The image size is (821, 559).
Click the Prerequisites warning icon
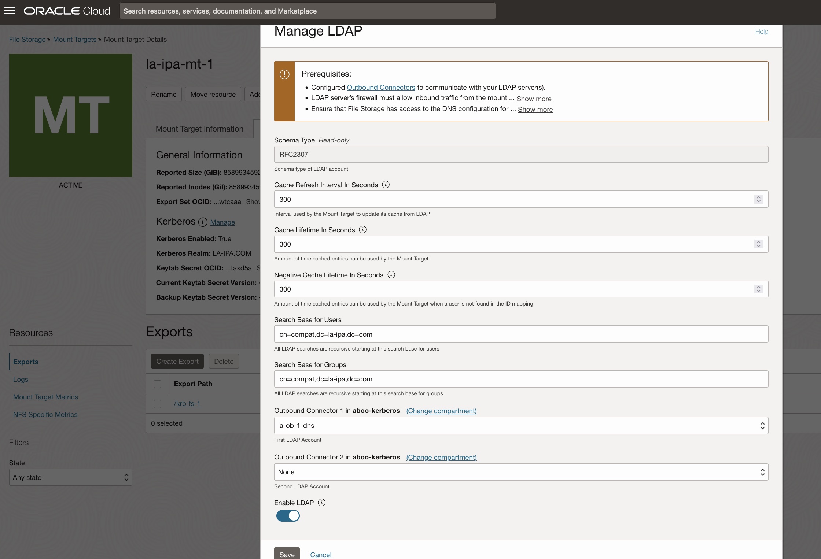pyautogui.click(x=284, y=74)
